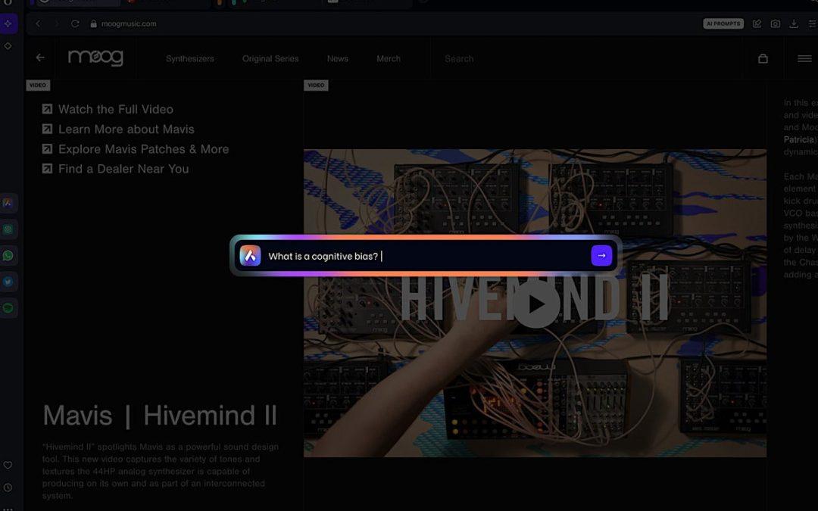Open the Synthesizers menu item
The width and height of the screenshot is (818, 511).
coord(189,58)
